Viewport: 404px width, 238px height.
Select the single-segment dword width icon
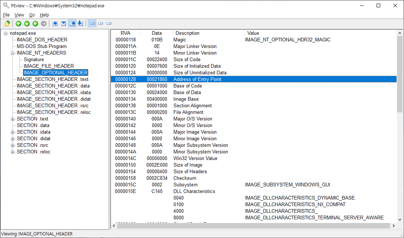tap(109, 23)
